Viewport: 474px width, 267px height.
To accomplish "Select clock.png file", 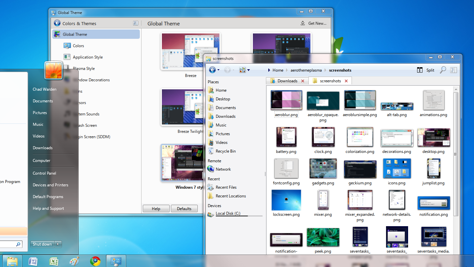I will click(x=323, y=141).
